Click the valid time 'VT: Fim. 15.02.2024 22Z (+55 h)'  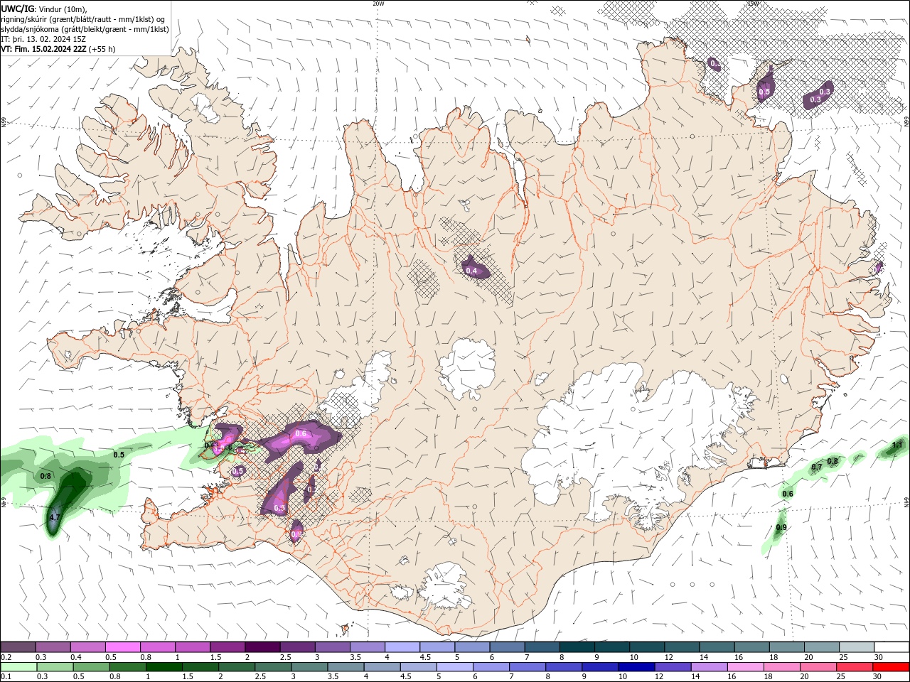58,49
